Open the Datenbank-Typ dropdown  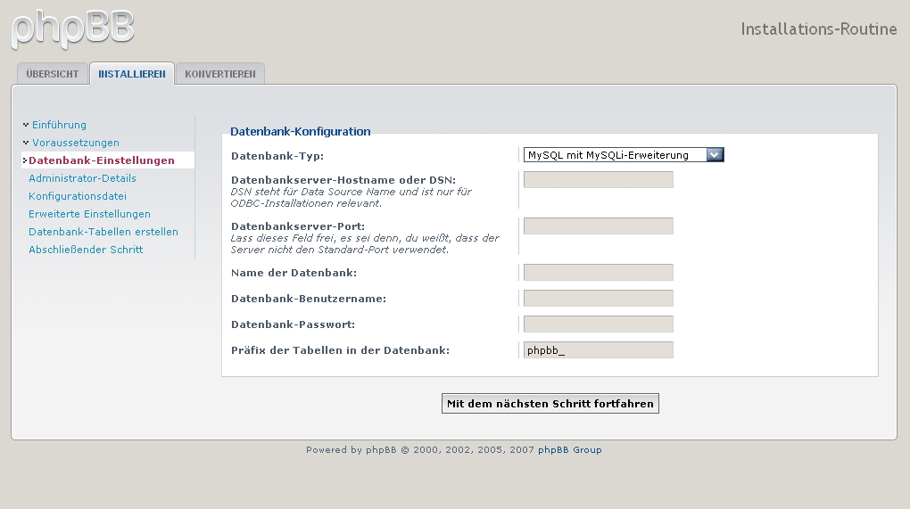[x=624, y=155]
